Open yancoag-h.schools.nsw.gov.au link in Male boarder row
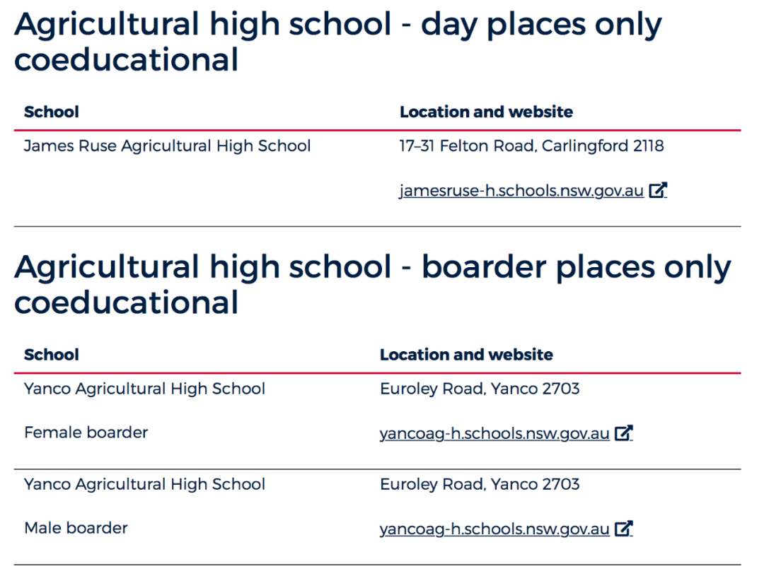The image size is (764, 588). [494, 529]
